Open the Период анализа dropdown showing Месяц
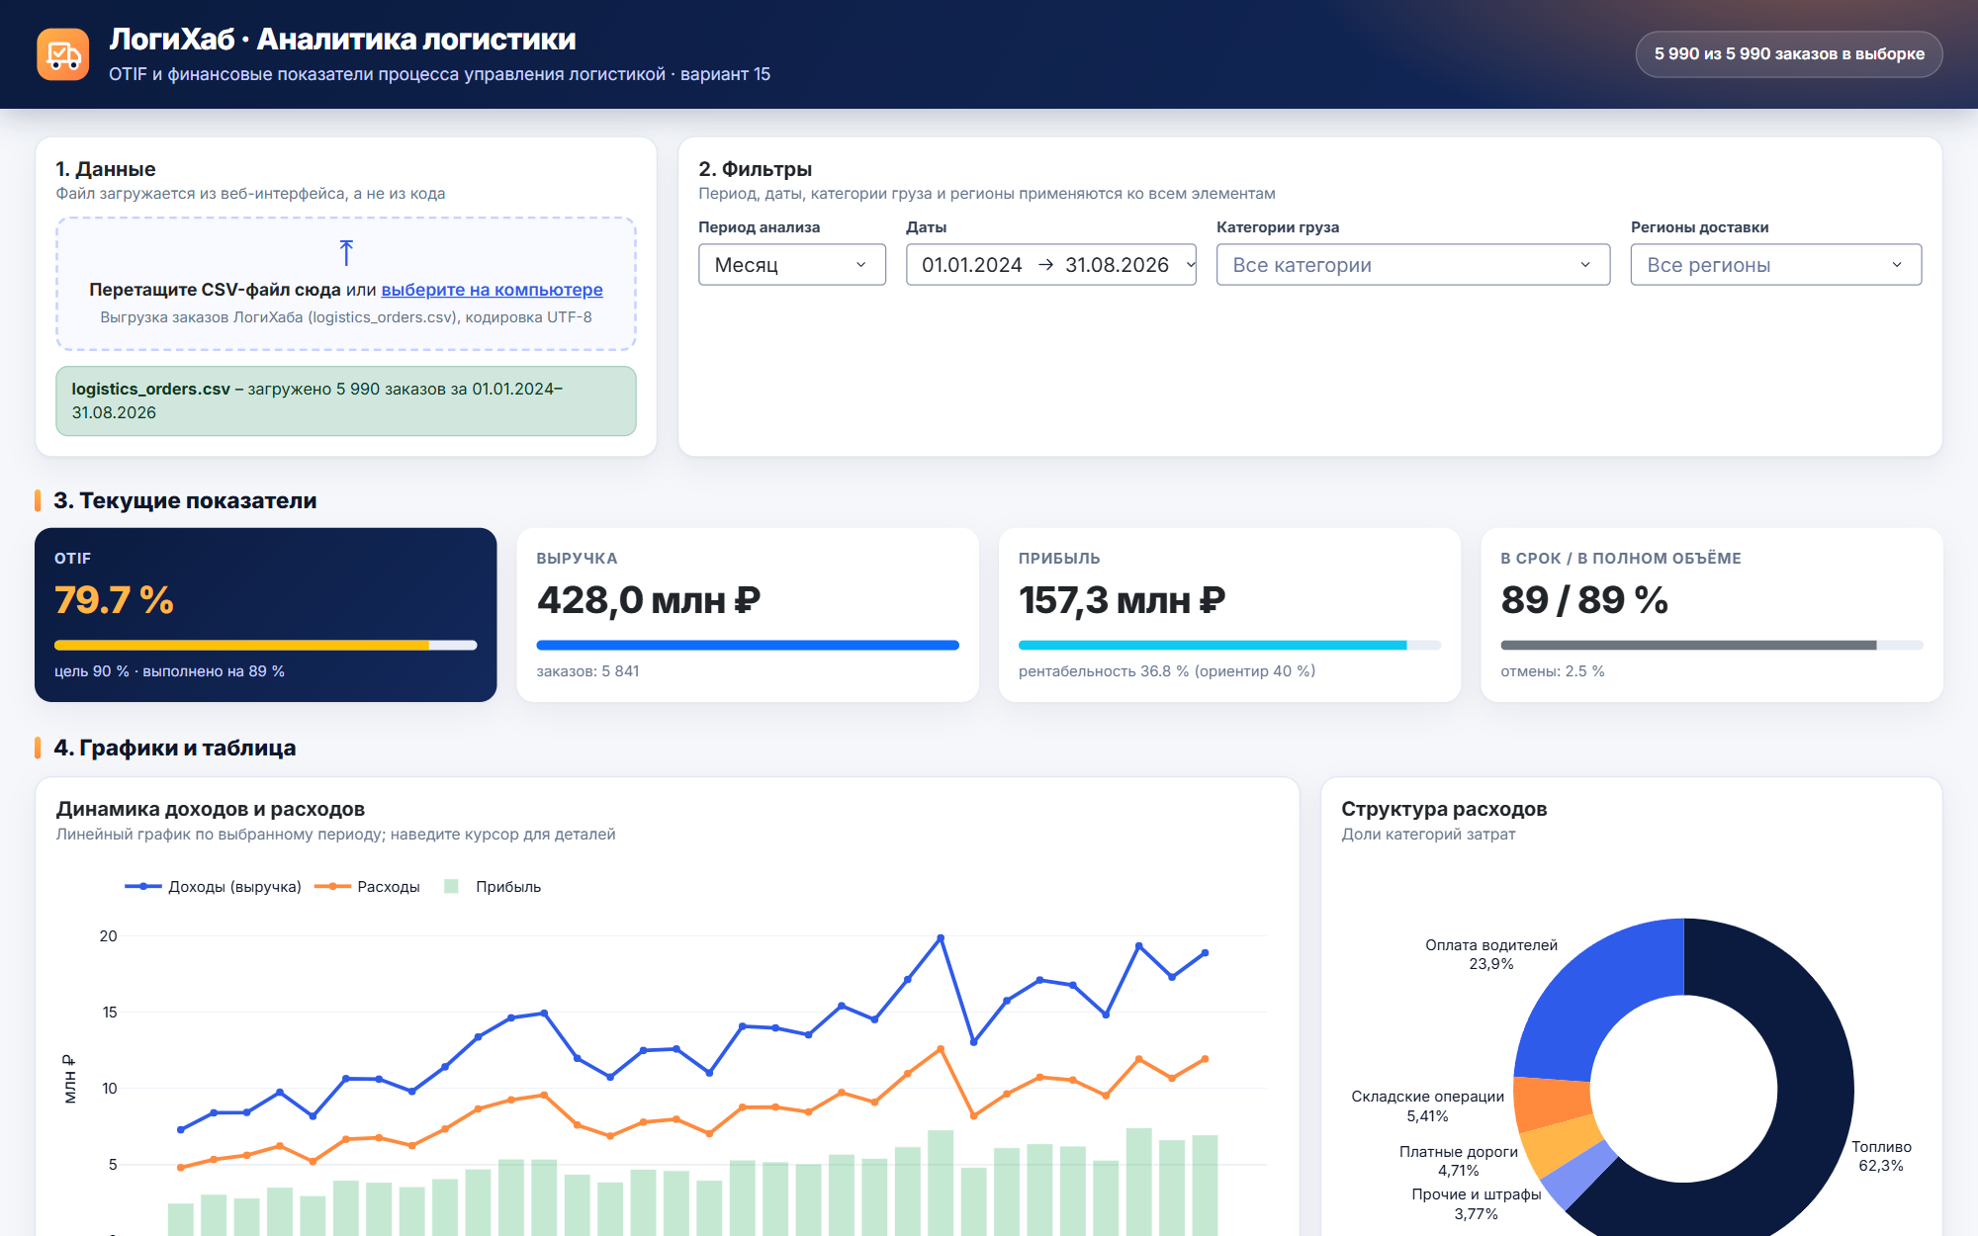 [792, 265]
